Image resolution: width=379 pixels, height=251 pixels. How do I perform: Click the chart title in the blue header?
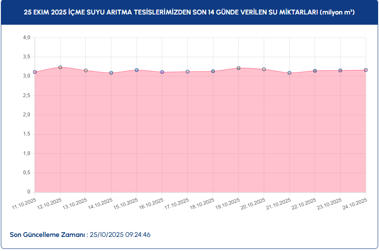pyautogui.click(x=189, y=13)
